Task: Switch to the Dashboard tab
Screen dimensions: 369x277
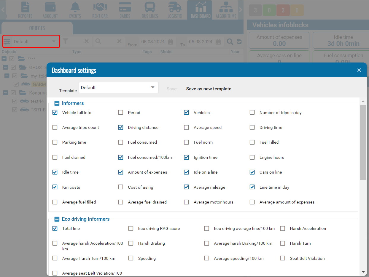Action: tap(201, 10)
